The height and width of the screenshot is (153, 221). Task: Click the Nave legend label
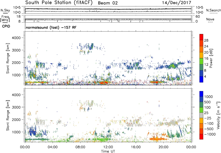click(x=210, y=19)
